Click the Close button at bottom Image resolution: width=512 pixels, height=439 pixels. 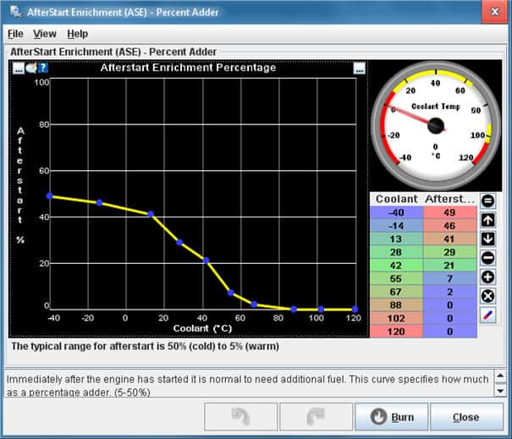point(465,417)
